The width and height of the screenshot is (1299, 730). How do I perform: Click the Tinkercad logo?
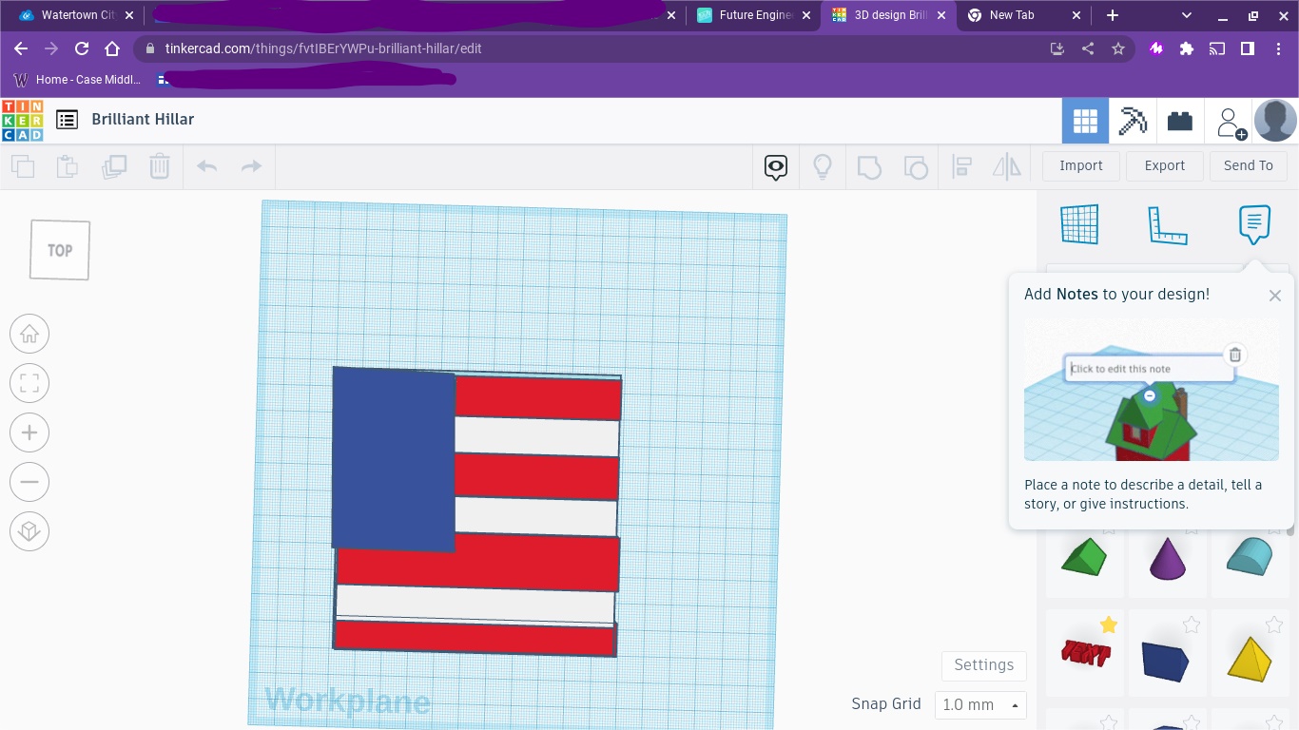(22, 120)
